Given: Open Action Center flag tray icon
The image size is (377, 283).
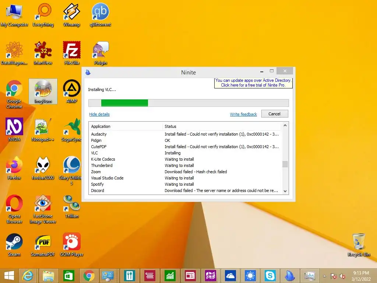Looking at the screenshot, I should click(x=334, y=276).
